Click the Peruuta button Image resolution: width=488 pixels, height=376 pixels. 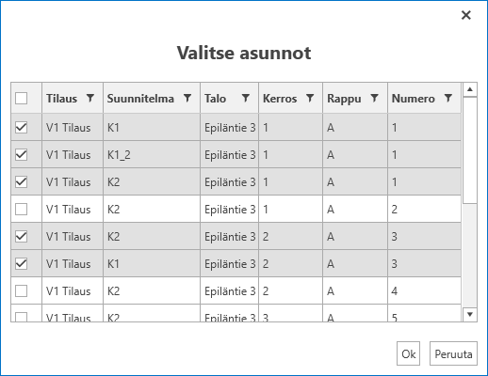(x=453, y=353)
